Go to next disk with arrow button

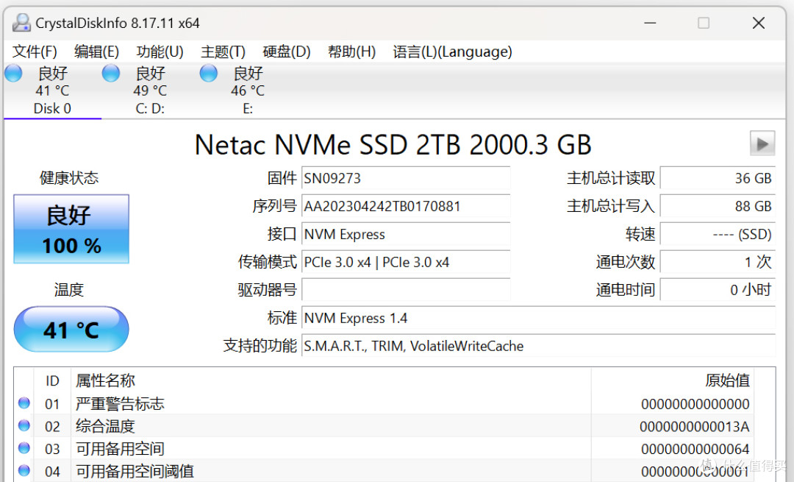(x=762, y=144)
